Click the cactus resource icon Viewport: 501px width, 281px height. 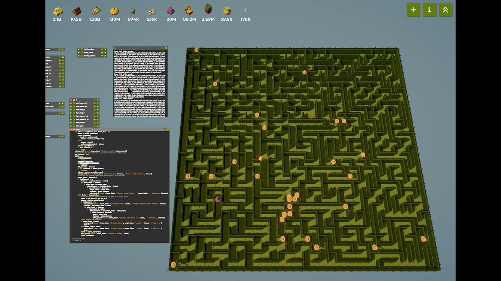pyautogui.click(x=133, y=11)
